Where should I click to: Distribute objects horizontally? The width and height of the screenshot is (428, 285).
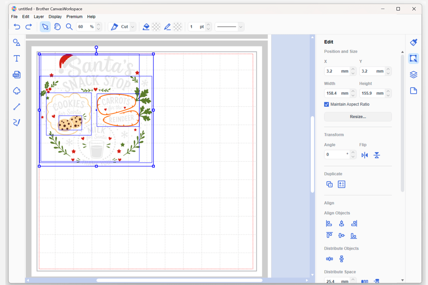(x=329, y=259)
